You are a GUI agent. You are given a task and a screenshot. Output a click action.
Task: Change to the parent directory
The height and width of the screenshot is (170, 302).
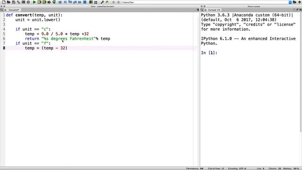(x=300, y=2)
